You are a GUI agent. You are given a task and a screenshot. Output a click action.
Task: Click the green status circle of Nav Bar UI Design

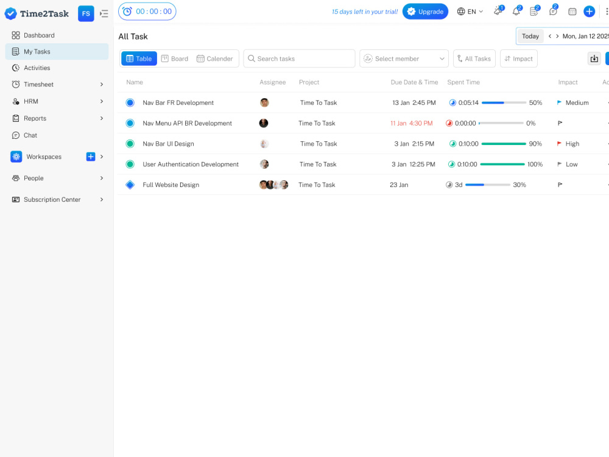(130, 144)
